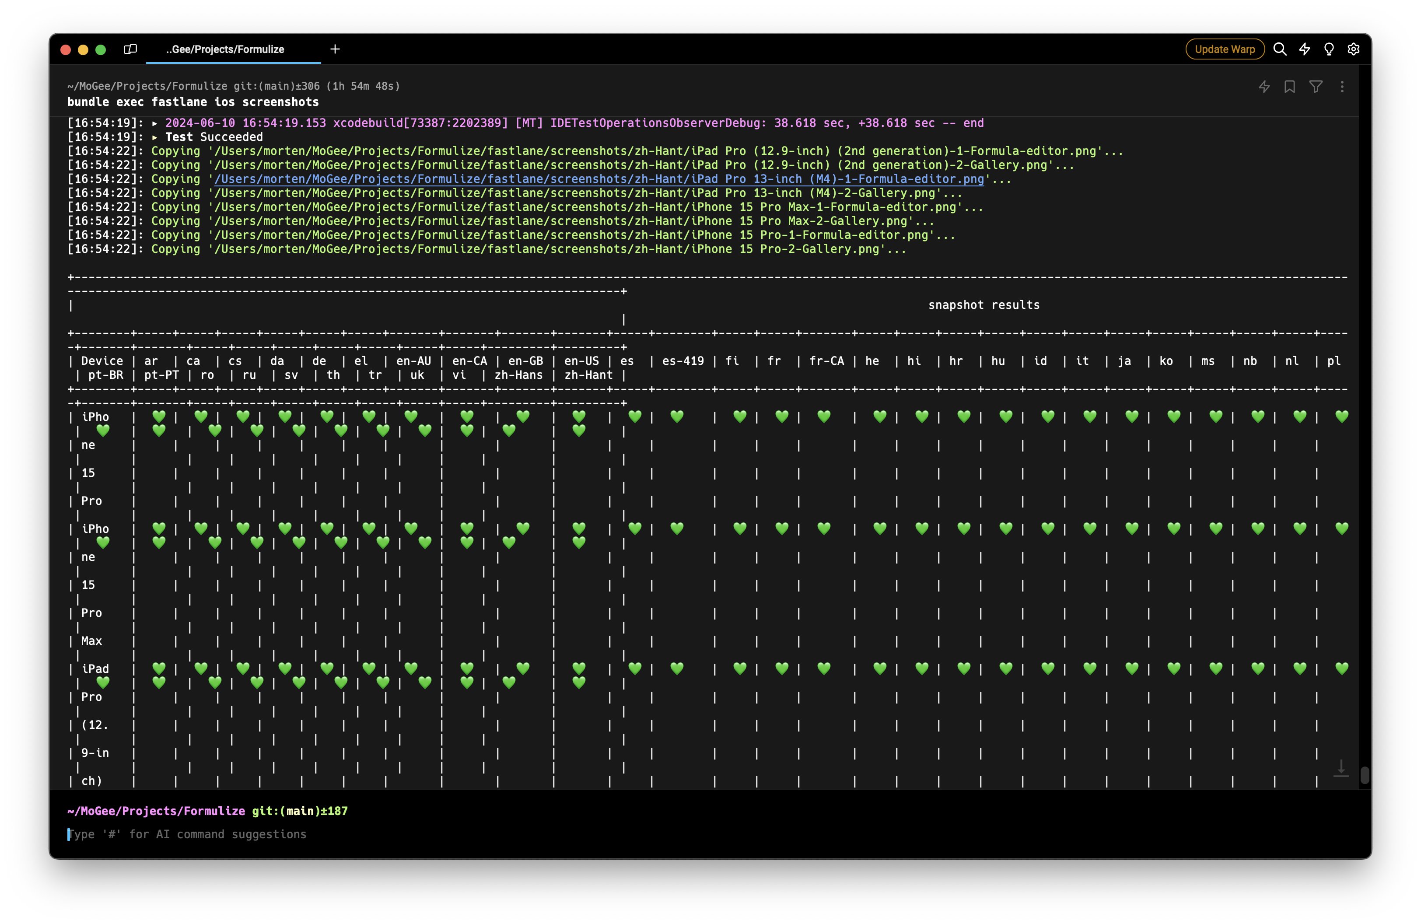Open the search magnifier in title bar
This screenshot has height=924, width=1421.
coord(1280,49)
